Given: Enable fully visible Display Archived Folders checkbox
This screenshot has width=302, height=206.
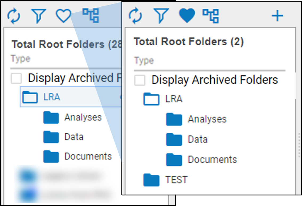Looking at the screenshot, I should pyautogui.click(x=140, y=80).
